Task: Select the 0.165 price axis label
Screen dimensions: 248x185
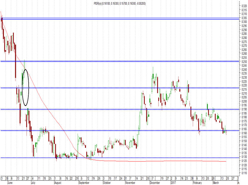Action: pos(244,129)
